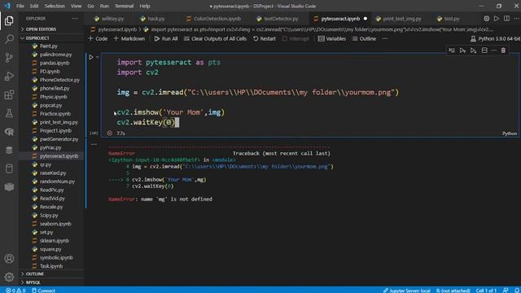Delete the cell with trash icon
The width and height of the screenshot is (521, 293).
coord(503,50)
